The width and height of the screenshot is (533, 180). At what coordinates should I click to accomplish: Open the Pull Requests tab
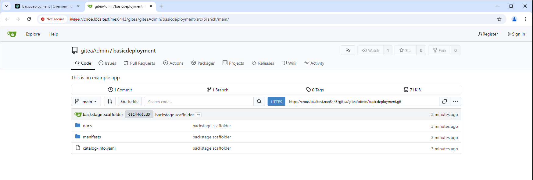pyautogui.click(x=139, y=63)
